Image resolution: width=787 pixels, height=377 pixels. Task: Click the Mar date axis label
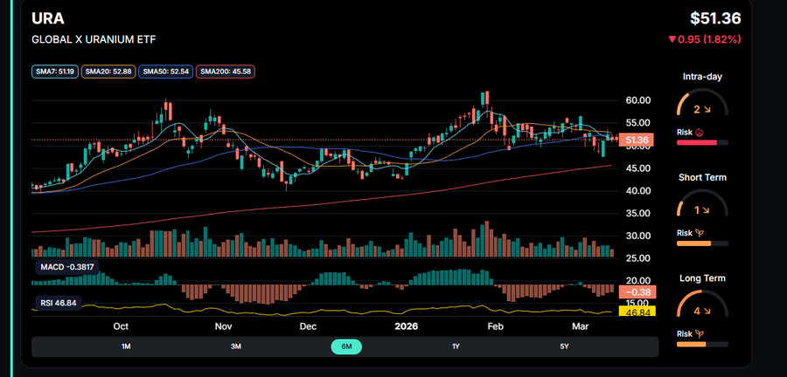click(x=581, y=326)
